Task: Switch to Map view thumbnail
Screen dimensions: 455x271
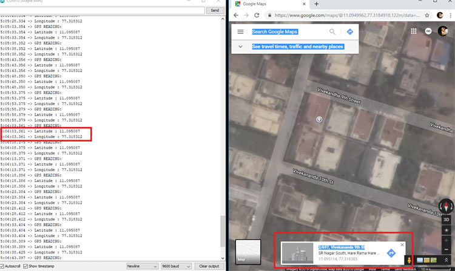Action: [248, 252]
